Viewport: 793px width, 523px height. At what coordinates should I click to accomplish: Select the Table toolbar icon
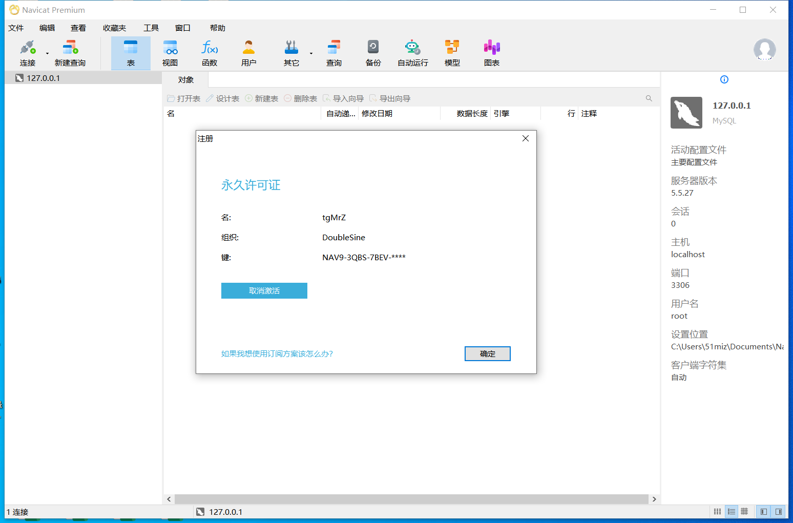click(x=131, y=53)
